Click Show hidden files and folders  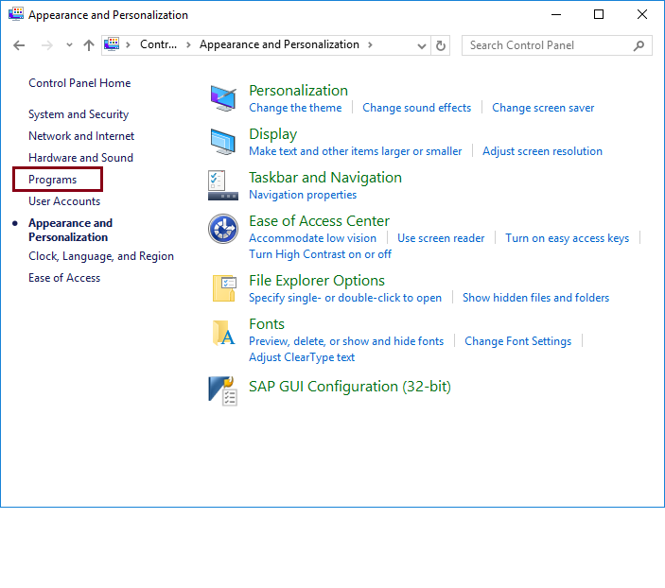(535, 298)
